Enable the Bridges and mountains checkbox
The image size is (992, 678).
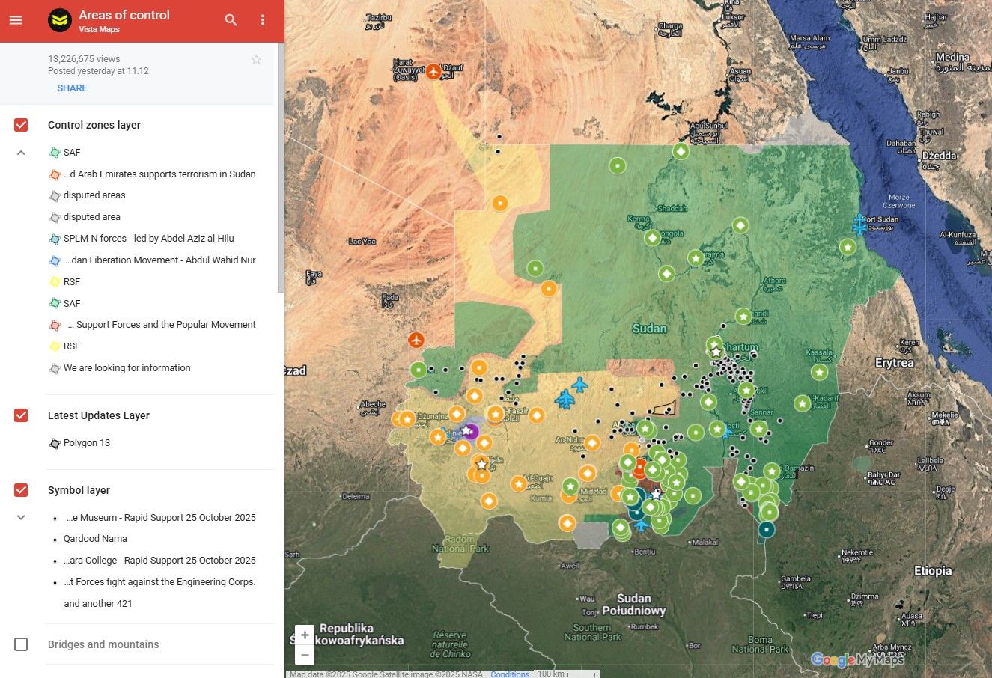click(20, 644)
